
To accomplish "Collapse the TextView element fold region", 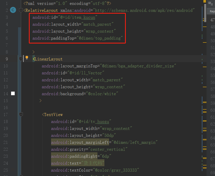I will (x=21, y=115).
